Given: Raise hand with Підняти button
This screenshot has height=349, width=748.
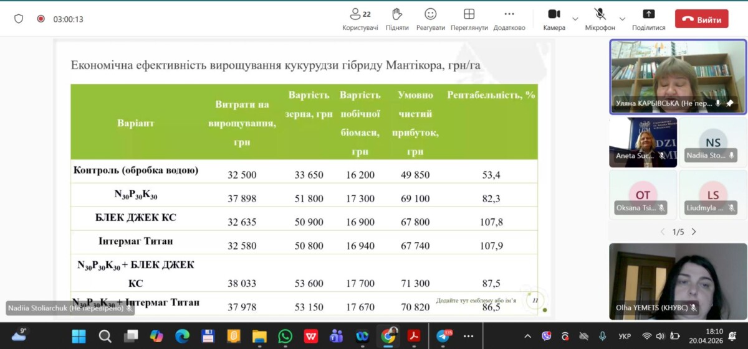Looking at the screenshot, I should click(x=397, y=19).
